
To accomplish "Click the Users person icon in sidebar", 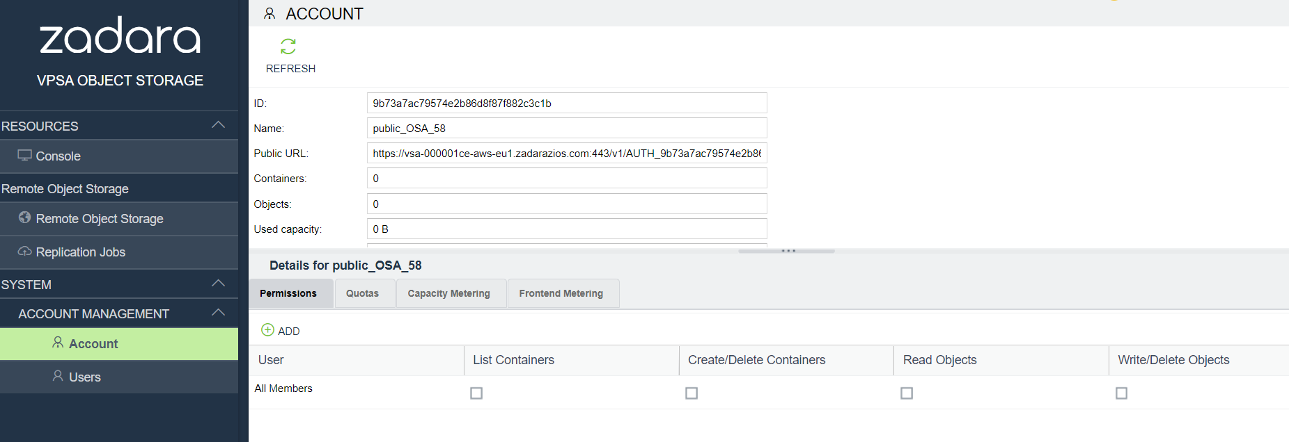I will [58, 376].
